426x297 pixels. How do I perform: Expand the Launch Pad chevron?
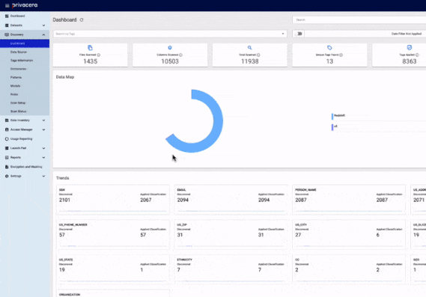(x=43, y=148)
